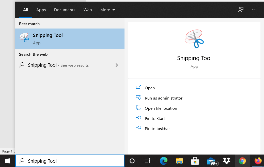The height and width of the screenshot is (167, 264).
Task: Click the Search the web heading
Action: point(33,54)
